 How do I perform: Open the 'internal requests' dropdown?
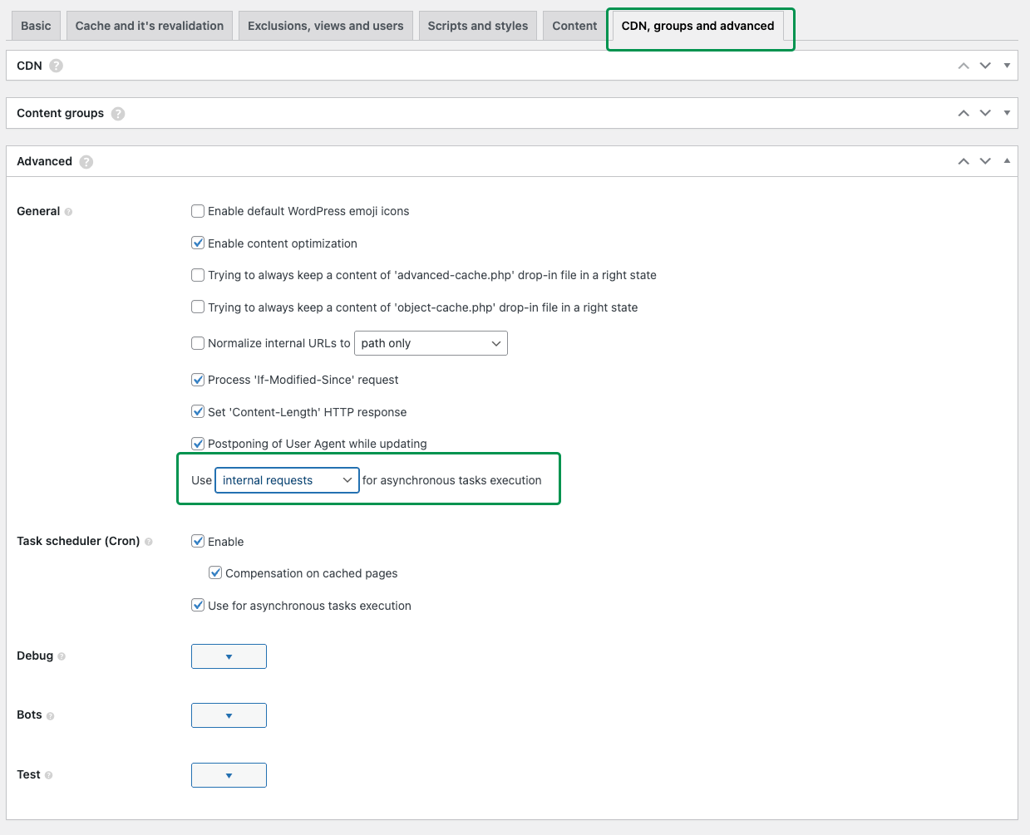click(287, 480)
